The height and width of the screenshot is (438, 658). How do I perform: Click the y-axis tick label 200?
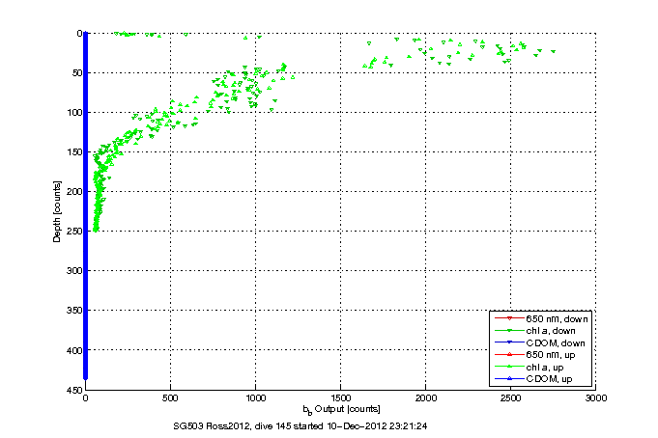[x=74, y=192]
